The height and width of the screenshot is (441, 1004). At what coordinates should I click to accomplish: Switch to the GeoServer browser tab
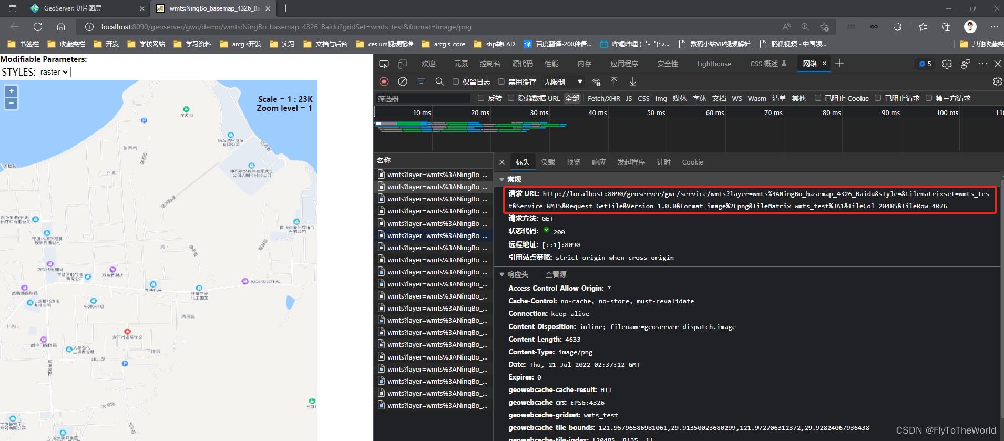tap(87, 8)
